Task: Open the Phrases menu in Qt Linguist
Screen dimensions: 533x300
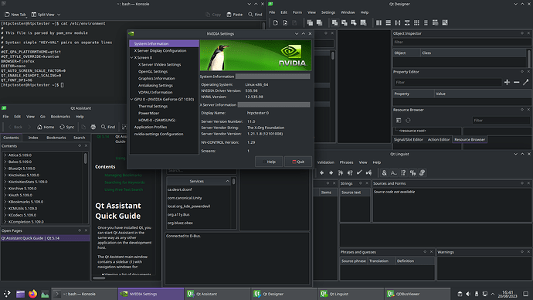Action: (346, 162)
